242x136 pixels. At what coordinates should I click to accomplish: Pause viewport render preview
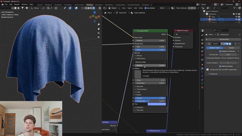(100, 8)
